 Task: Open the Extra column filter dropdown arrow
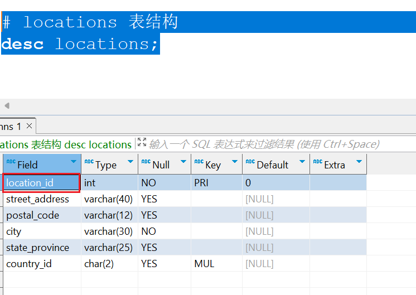tap(359, 162)
